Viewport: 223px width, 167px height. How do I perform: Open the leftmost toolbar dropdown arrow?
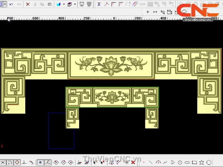coord(5,4)
